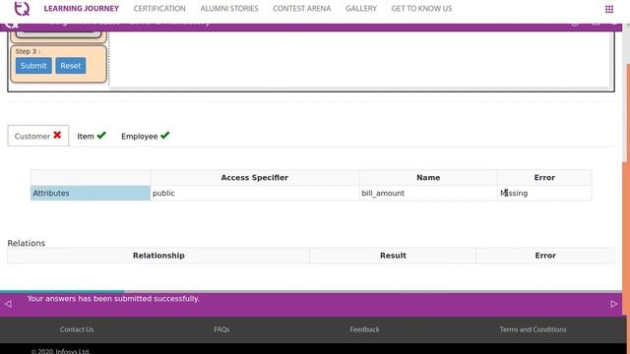630x354 pixels.
Task: Select the Customer tab
Action: click(x=38, y=136)
